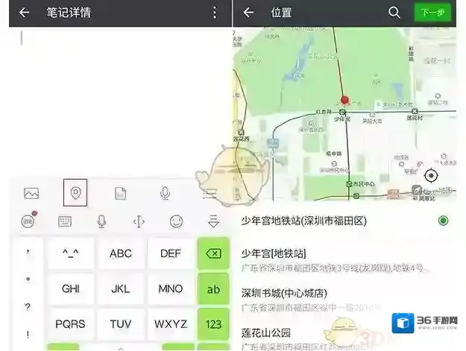Re-center map with the locate button

430,176
